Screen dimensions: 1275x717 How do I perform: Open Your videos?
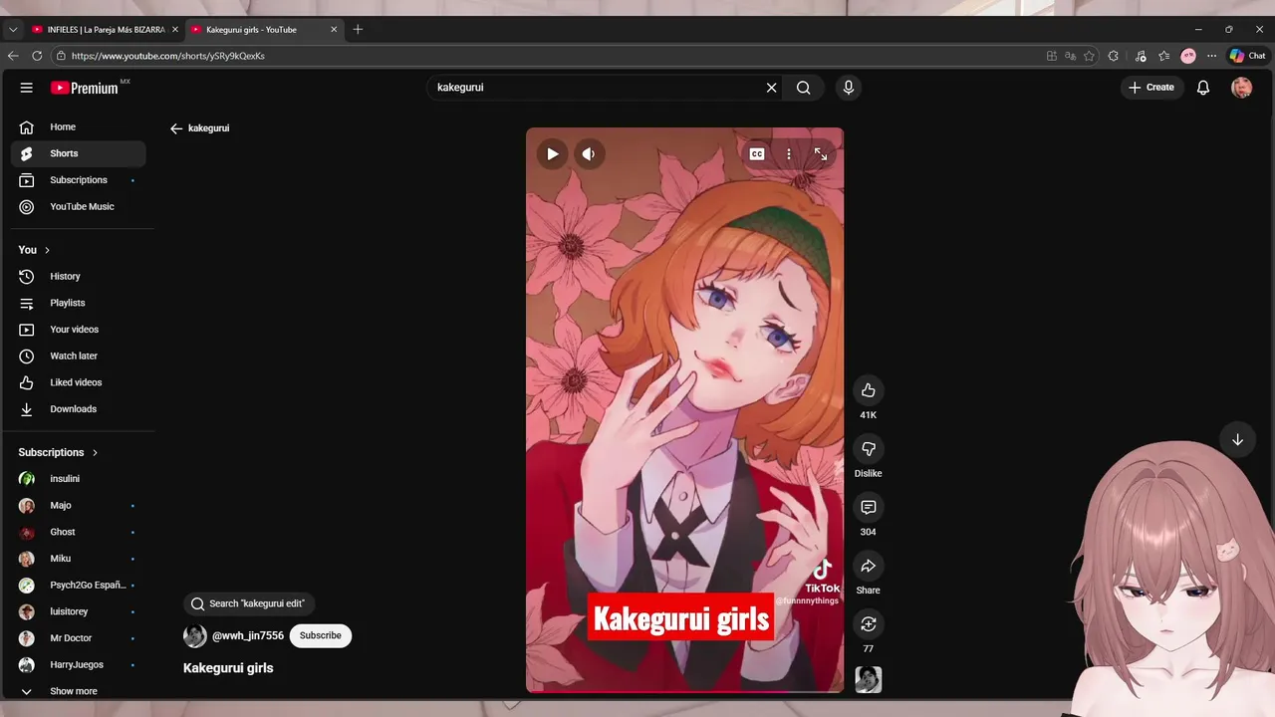(x=78, y=330)
